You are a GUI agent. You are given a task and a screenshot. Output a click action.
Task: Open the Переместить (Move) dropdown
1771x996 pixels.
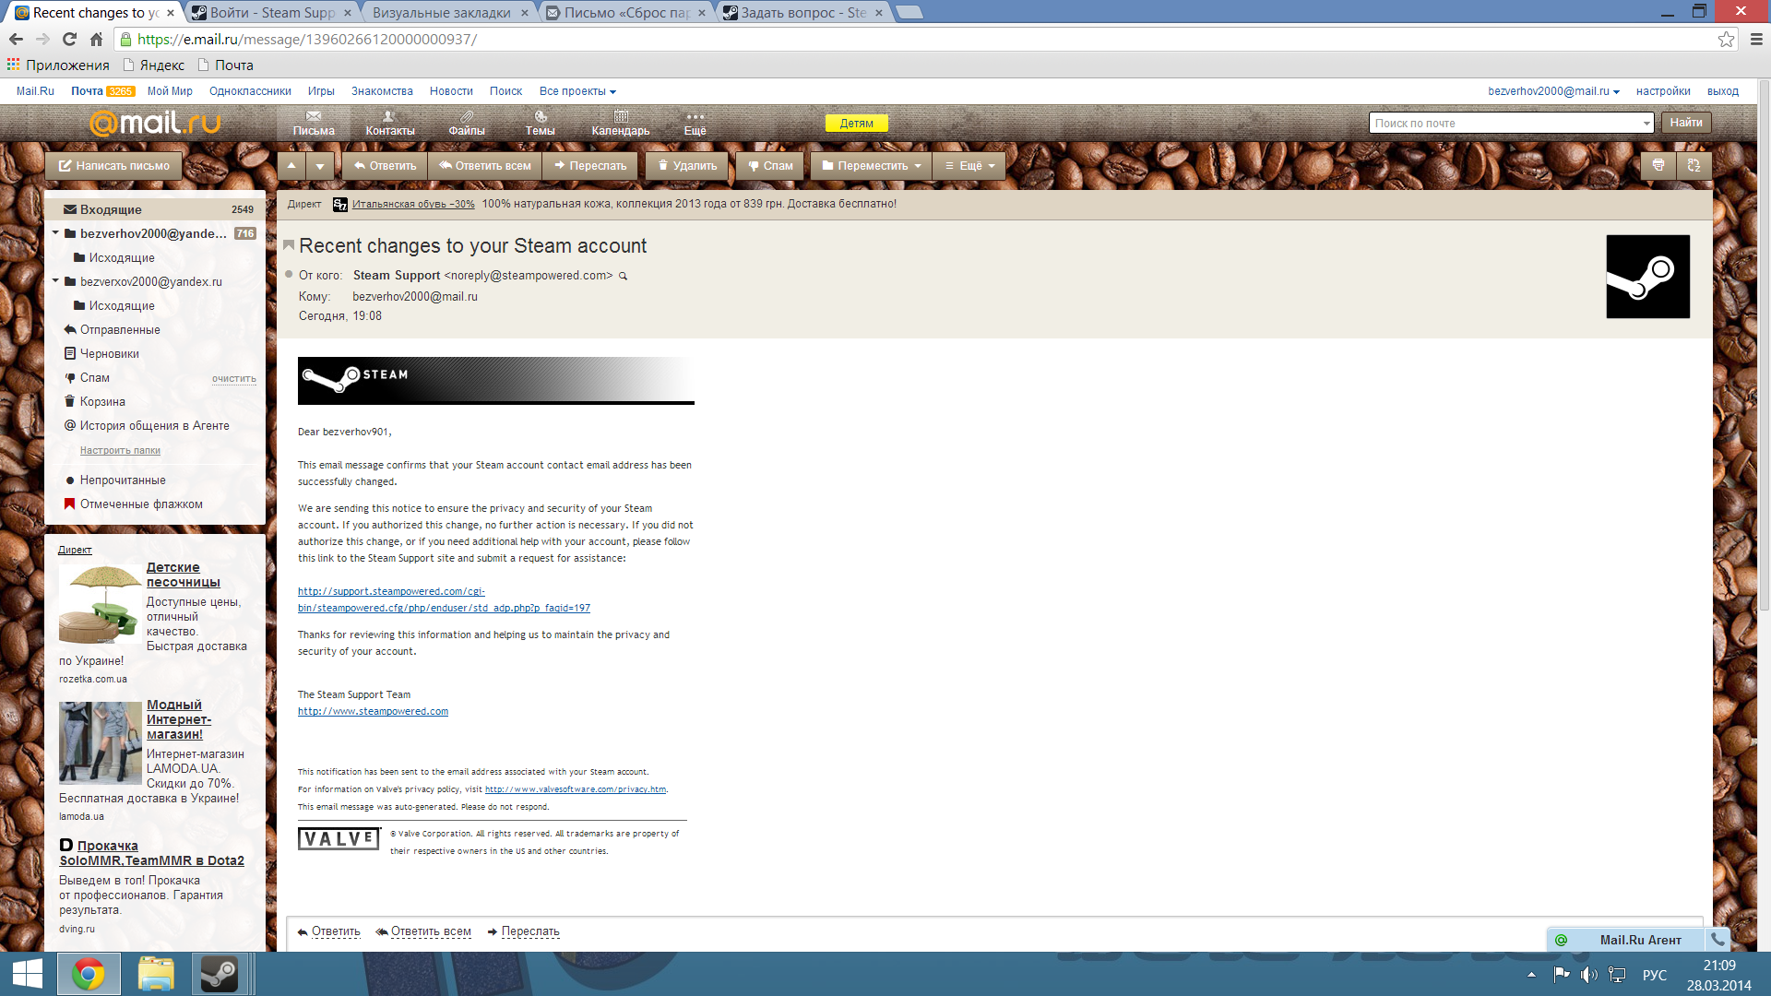(871, 166)
